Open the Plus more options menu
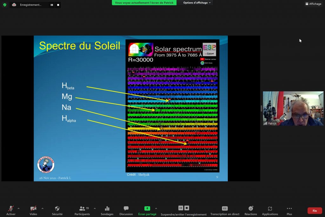Image resolution: width=325 pixels, height=217 pixels. [289, 210]
